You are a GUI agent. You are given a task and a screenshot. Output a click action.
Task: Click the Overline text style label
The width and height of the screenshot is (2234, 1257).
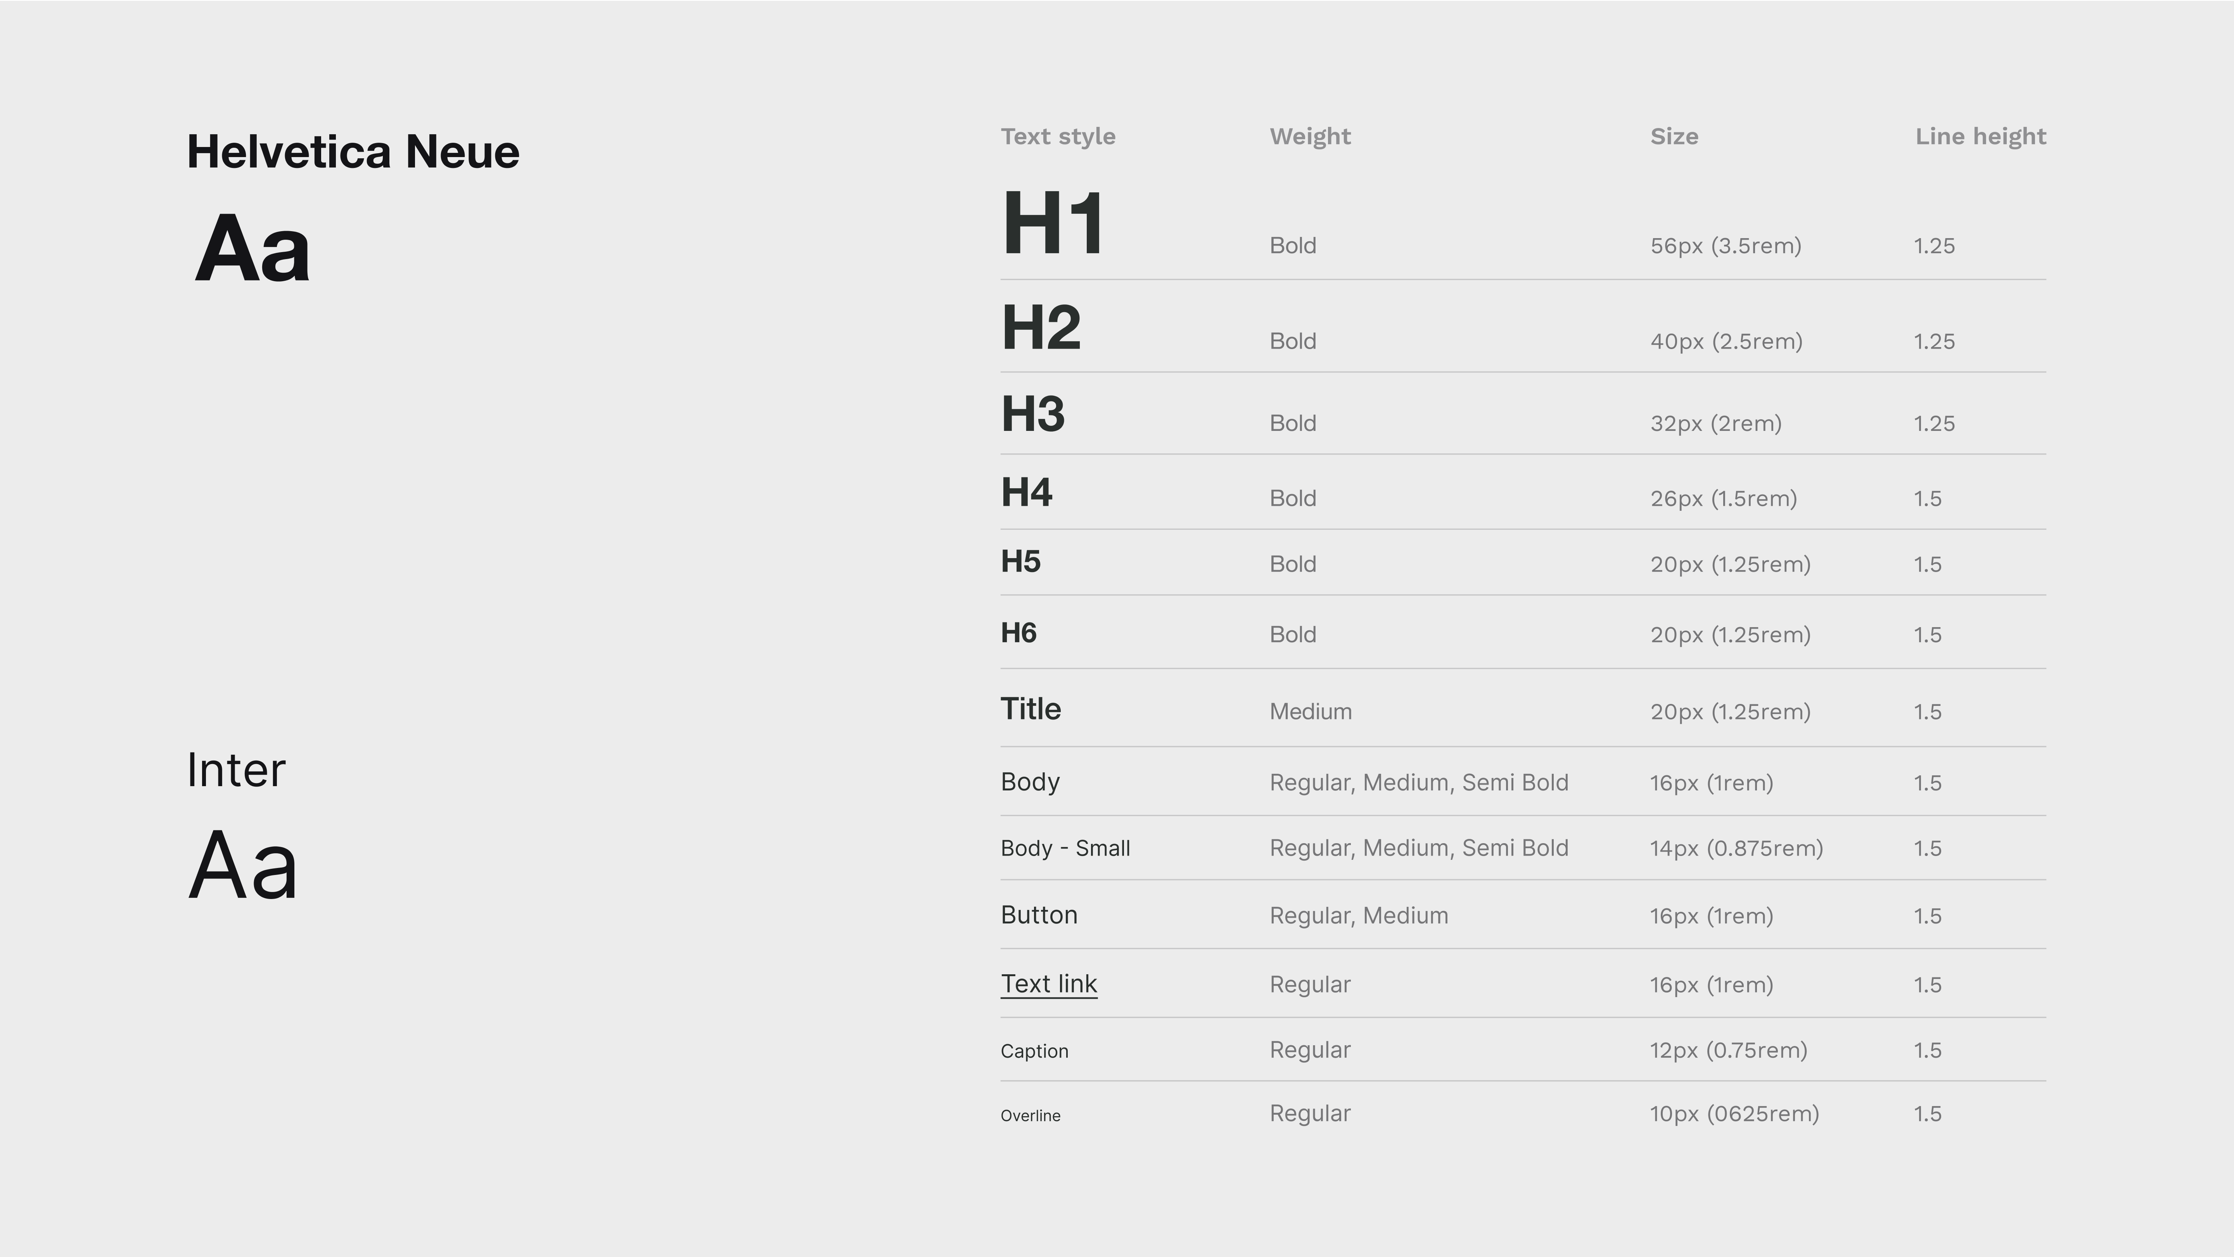[1030, 1115]
